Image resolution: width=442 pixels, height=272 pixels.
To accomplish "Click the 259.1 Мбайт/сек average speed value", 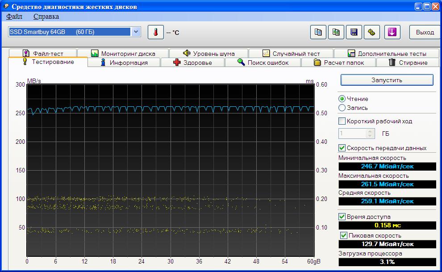I will pyautogui.click(x=387, y=201).
